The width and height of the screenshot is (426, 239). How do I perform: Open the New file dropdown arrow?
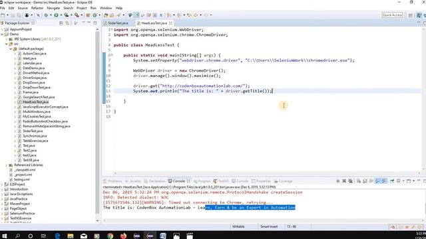coord(7,15)
